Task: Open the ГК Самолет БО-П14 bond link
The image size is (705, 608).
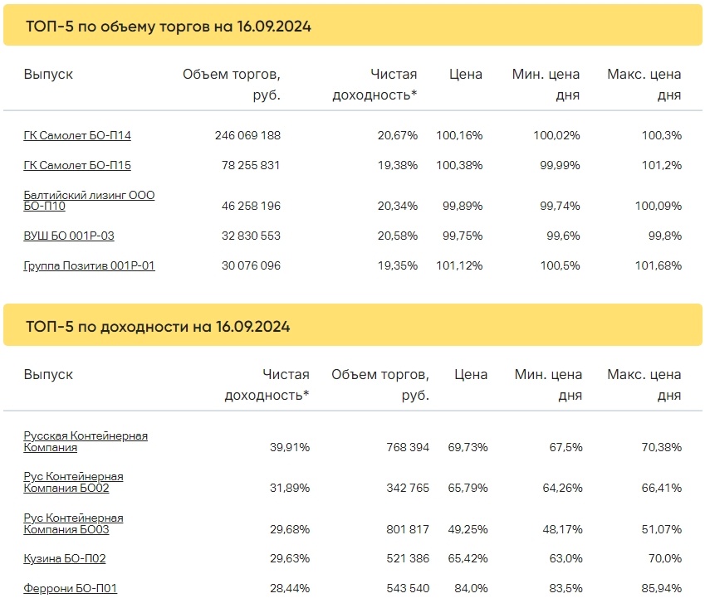Action: (x=77, y=135)
